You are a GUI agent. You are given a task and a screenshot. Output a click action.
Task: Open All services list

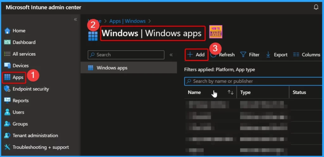coord(24,54)
